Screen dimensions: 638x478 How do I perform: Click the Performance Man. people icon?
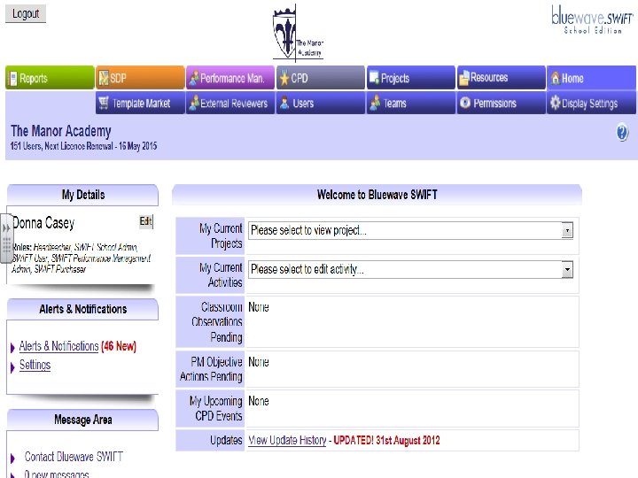pyautogui.click(x=194, y=78)
